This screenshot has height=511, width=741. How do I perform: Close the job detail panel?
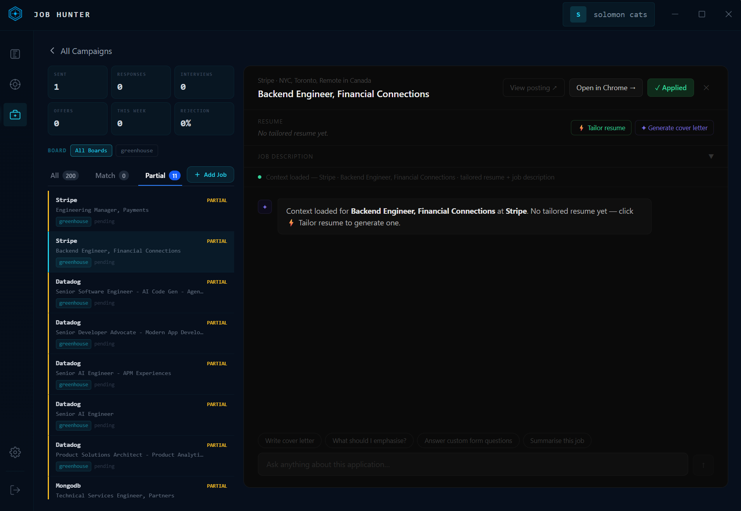pos(706,88)
